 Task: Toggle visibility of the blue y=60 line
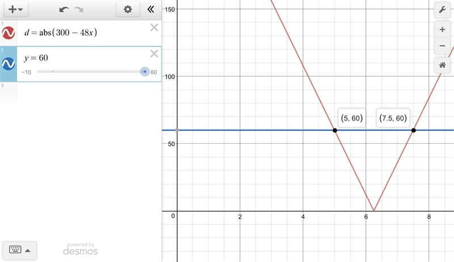tap(9, 64)
